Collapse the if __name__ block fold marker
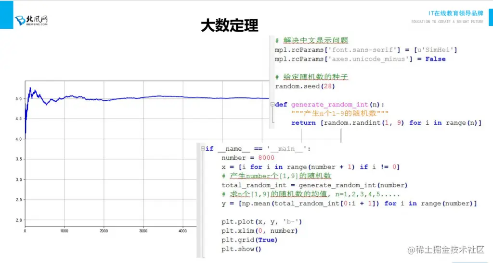This screenshot has height=263, width=493. (x=203, y=149)
